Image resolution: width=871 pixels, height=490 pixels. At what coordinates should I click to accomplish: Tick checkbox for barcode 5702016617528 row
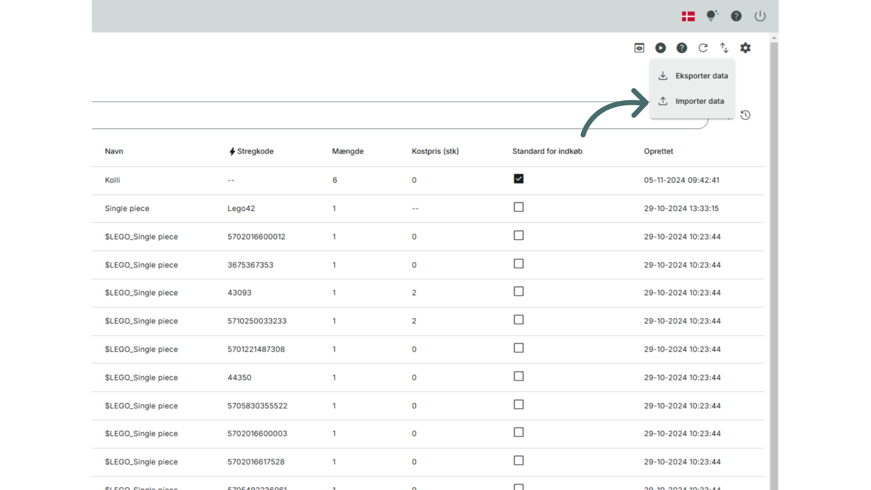coord(519,461)
